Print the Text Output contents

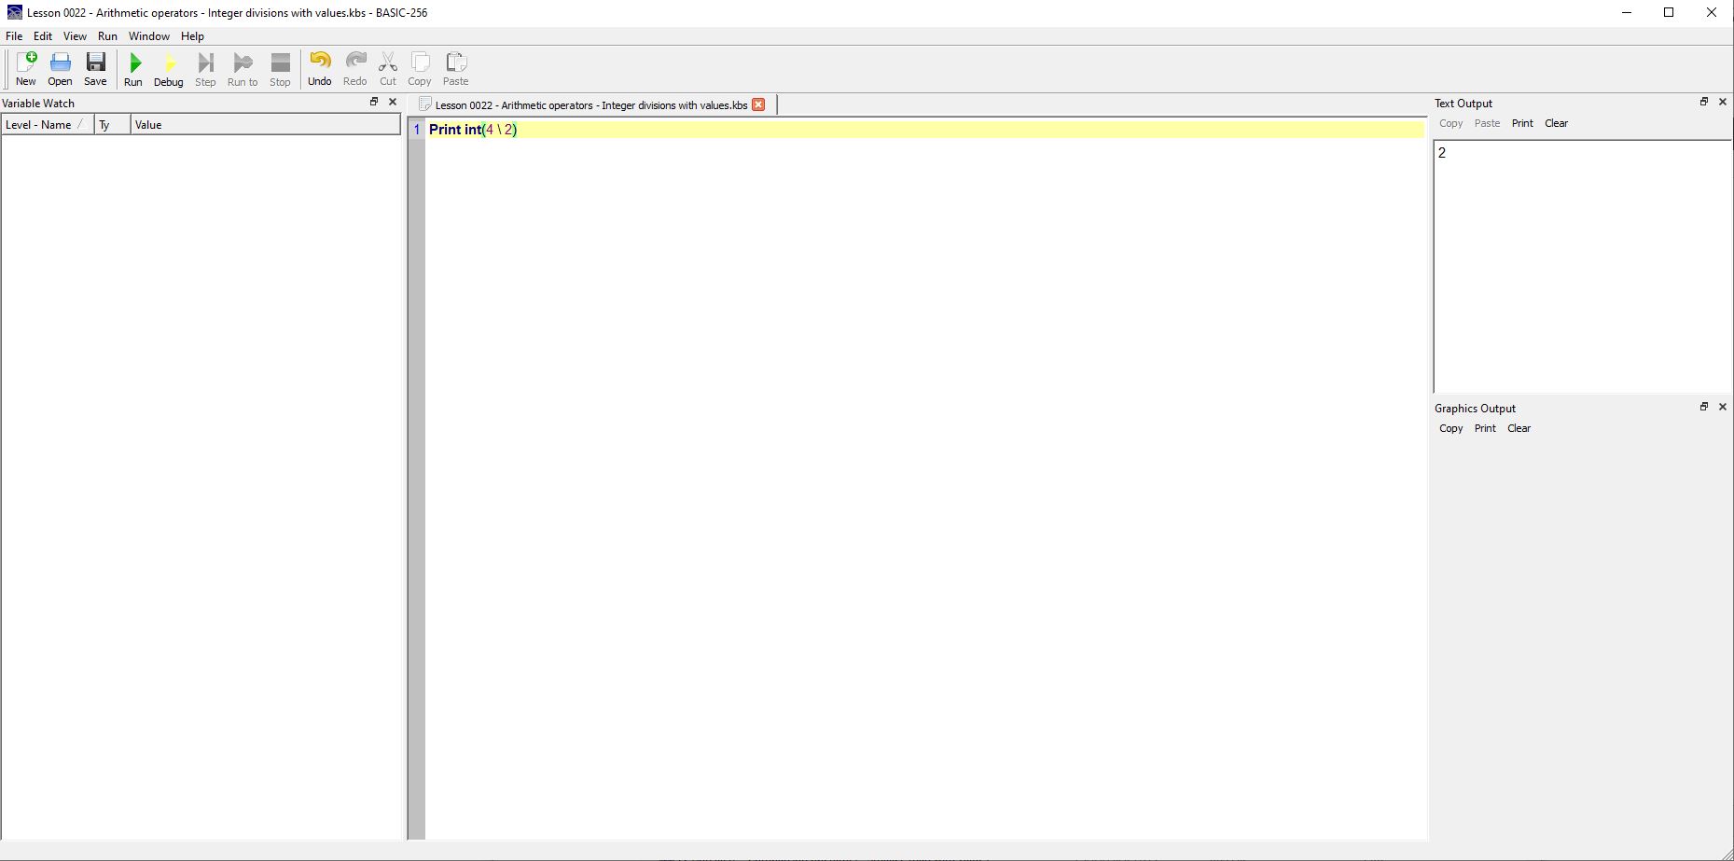click(x=1522, y=123)
